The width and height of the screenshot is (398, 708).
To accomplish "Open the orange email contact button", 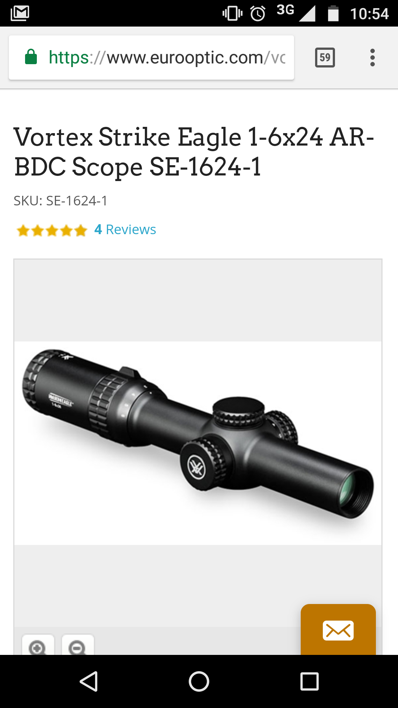I will pyautogui.click(x=338, y=630).
